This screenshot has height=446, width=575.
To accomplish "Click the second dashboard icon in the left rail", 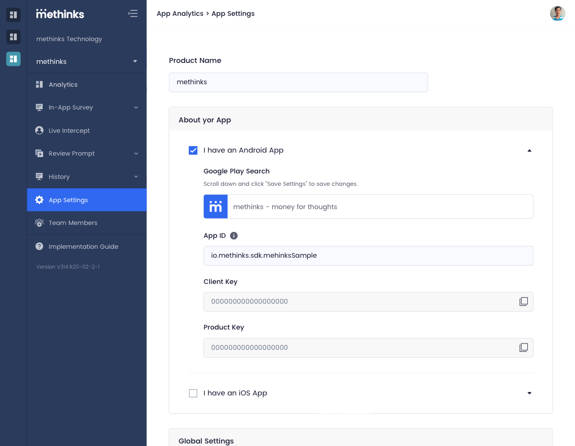I will pos(13,37).
